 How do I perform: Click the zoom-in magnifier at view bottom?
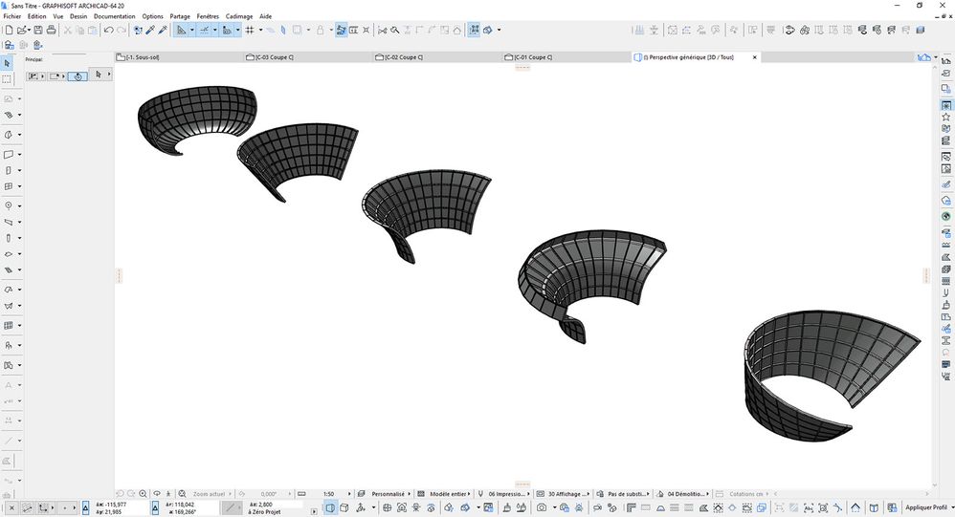[x=144, y=494]
